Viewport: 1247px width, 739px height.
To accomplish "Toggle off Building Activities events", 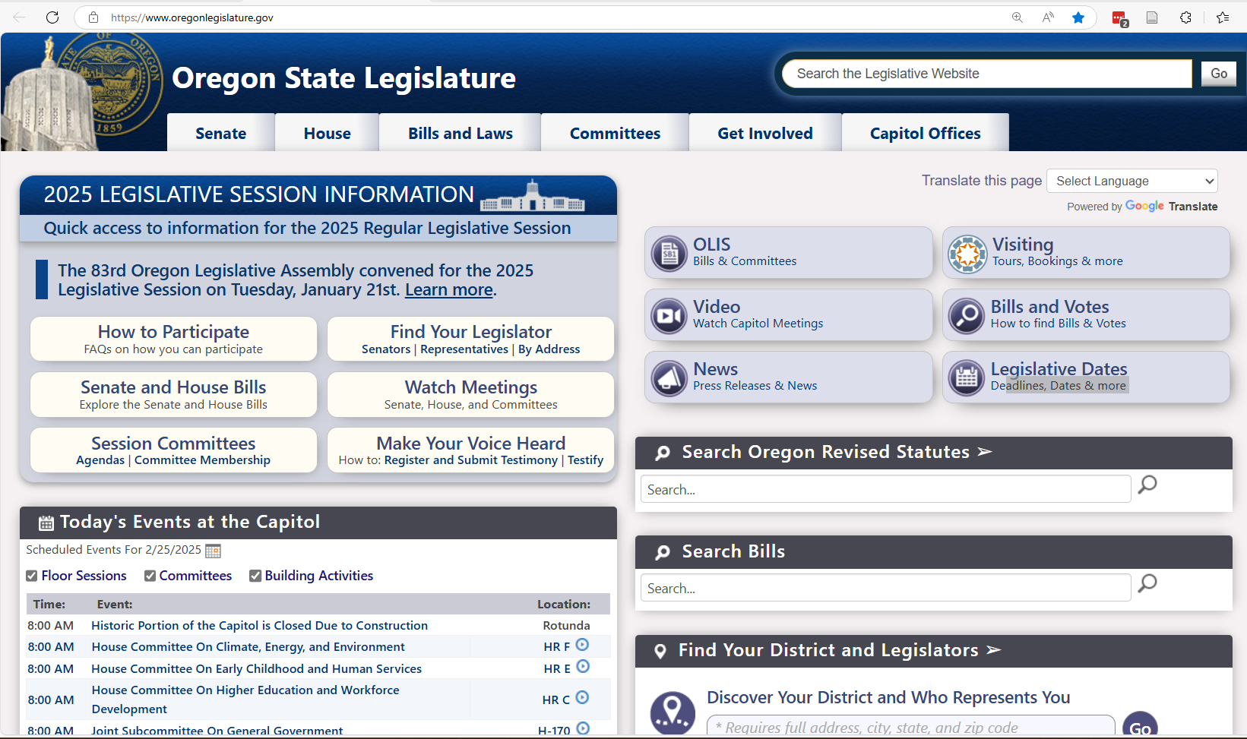I will pos(255,576).
